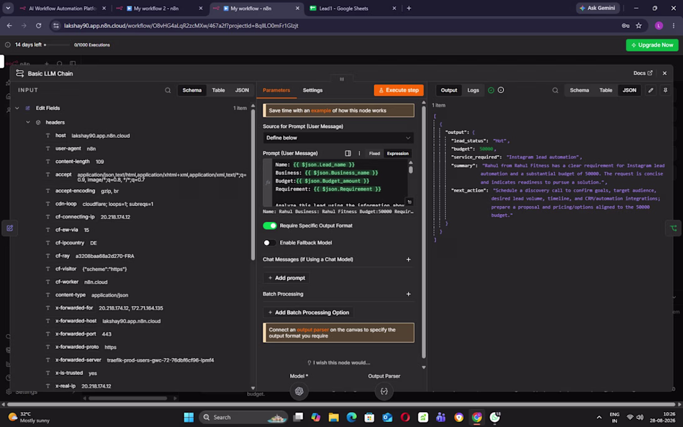Expand Batch Processing with the plus
Image resolution: width=683 pixels, height=427 pixels.
408,294
